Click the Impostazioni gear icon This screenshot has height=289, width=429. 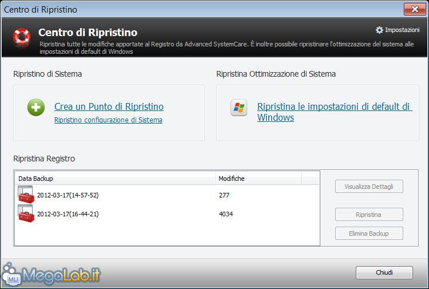[379, 30]
